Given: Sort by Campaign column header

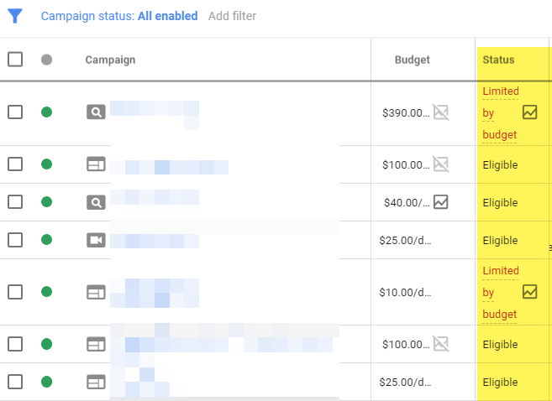Looking at the screenshot, I should pyautogui.click(x=110, y=60).
